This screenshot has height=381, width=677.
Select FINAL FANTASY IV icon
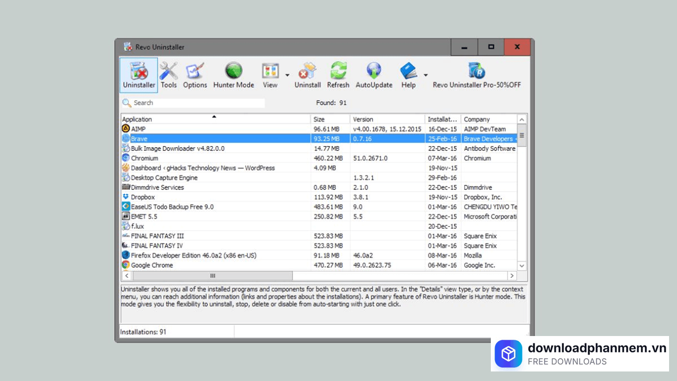(x=126, y=246)
